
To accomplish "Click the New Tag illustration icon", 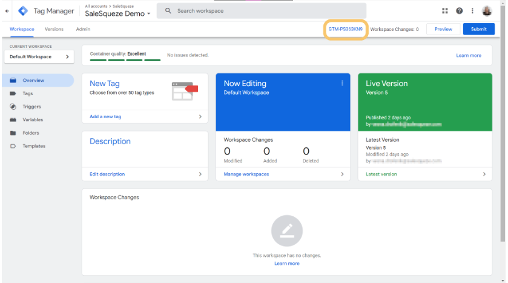I will click(185, 91).
